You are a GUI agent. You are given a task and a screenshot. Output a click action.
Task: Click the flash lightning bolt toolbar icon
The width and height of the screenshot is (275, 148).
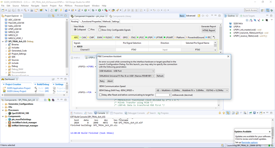click(x=61, y=10)
